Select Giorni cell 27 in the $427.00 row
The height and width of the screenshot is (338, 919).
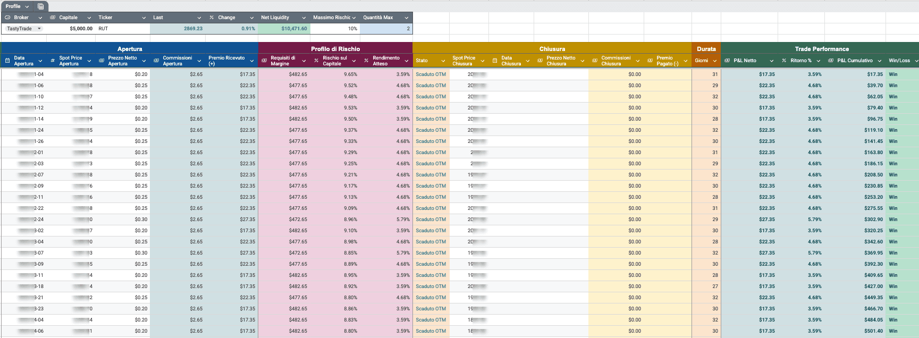pyautogui.click(x=706, y=286)
